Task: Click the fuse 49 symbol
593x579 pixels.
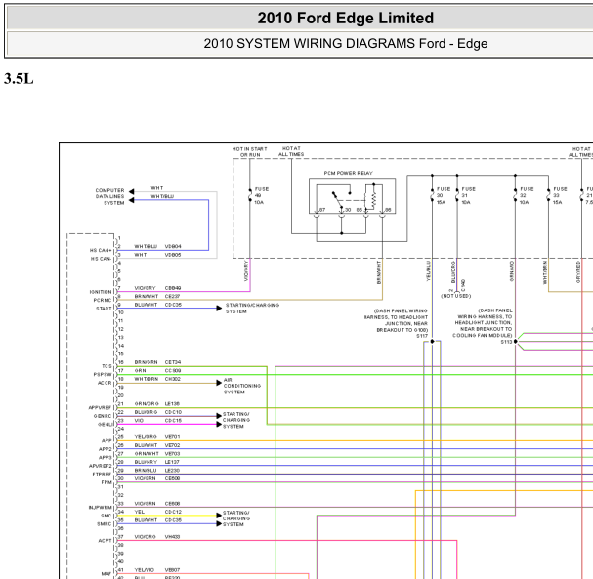Action: pyautogui.click(x=250, y=195)
